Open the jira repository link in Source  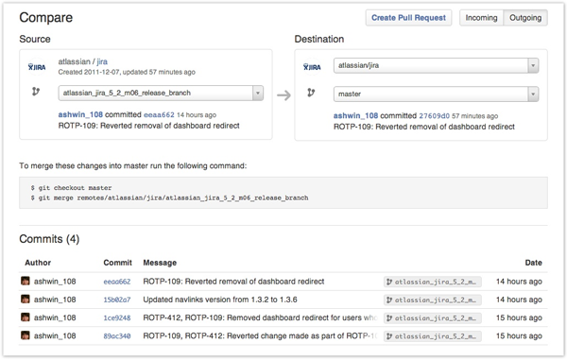102,61
